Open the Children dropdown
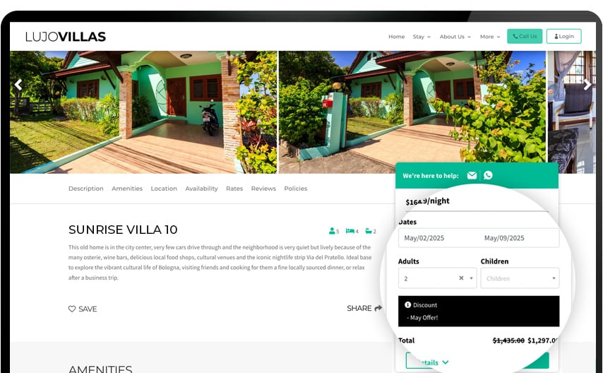The image size is (603, 373). [520, 278]
